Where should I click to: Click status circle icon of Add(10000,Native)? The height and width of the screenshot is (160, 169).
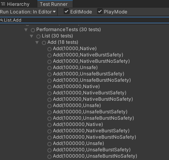coord(49,49)
